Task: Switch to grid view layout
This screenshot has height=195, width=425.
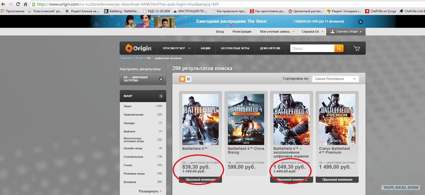Action: click(x=182, y=79)
